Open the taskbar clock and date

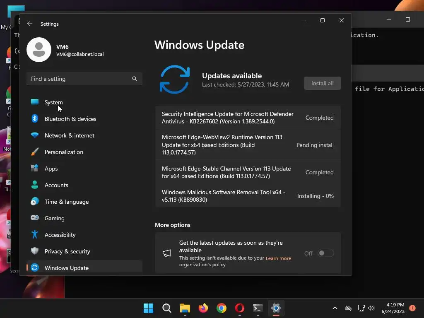click(x=393, y=308)
